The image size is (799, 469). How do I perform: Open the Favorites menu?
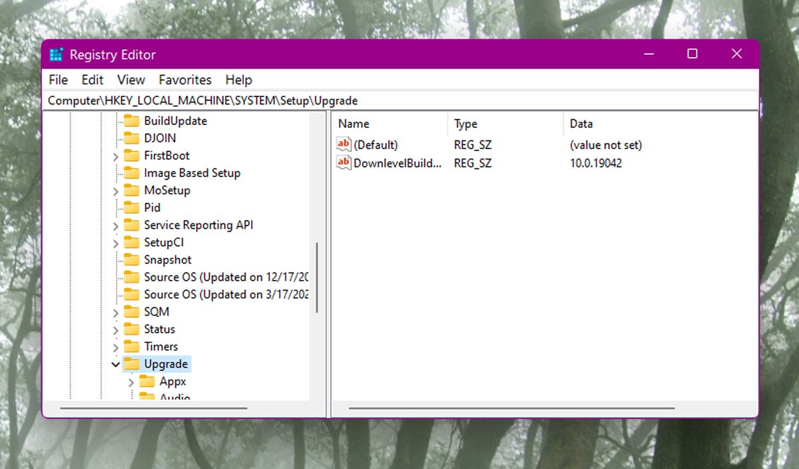[185, 80]
